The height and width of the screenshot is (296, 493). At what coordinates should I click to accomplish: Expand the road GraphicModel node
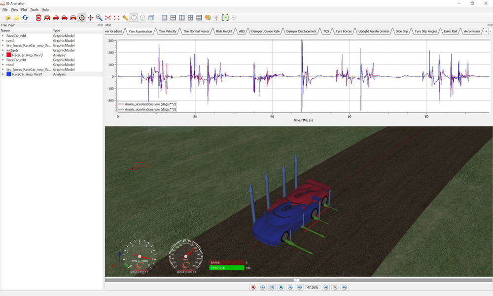[x=3, y=40]
